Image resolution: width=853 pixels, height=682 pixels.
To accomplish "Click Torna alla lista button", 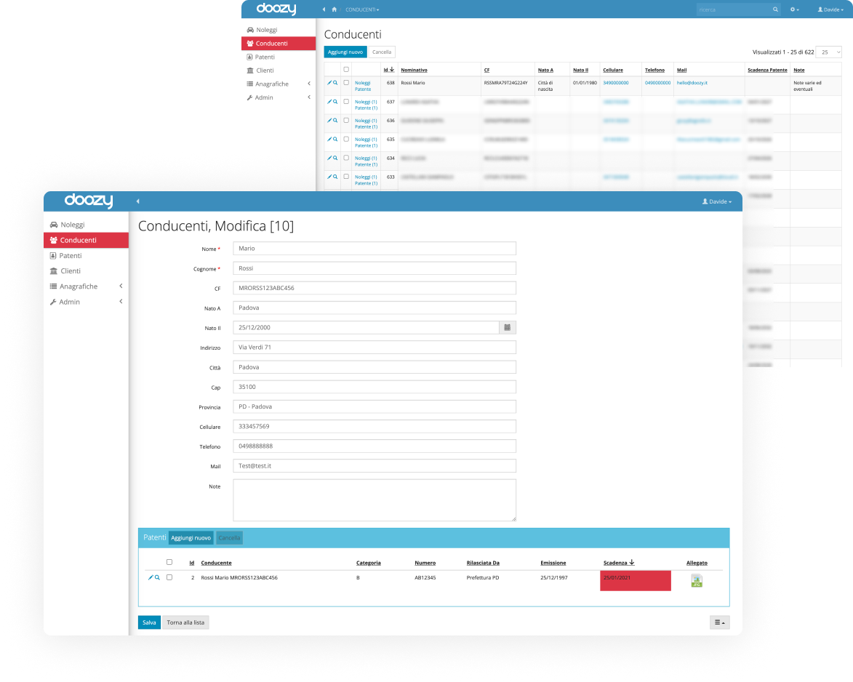I will (x=185, y=622).
